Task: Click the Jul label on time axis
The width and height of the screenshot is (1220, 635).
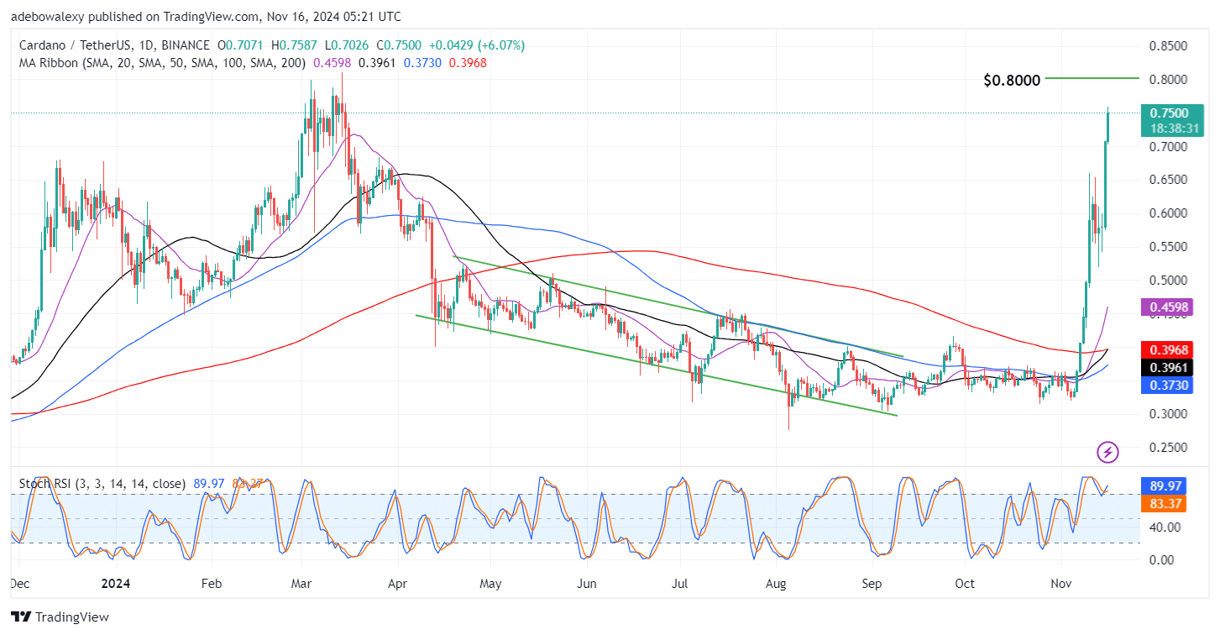Action: 680,583
